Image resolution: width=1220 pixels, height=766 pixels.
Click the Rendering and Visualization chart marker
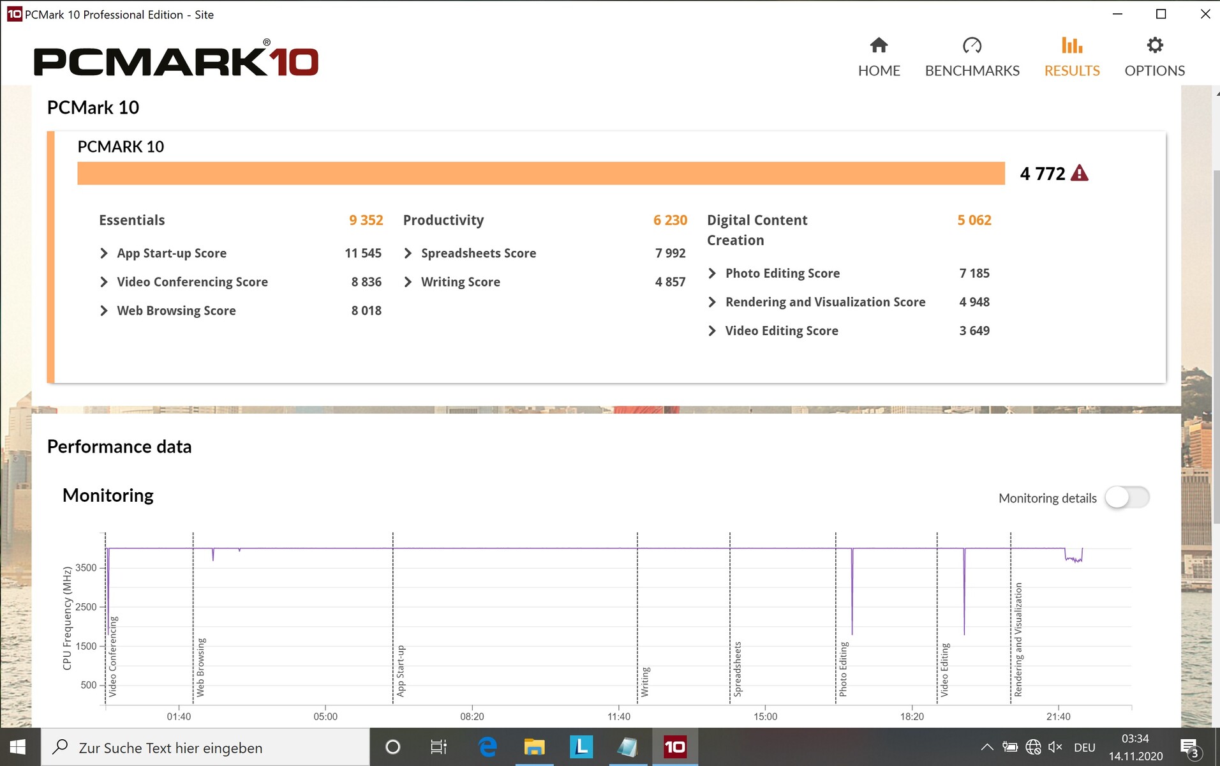pyautogui.click(x=1018, y=640)
